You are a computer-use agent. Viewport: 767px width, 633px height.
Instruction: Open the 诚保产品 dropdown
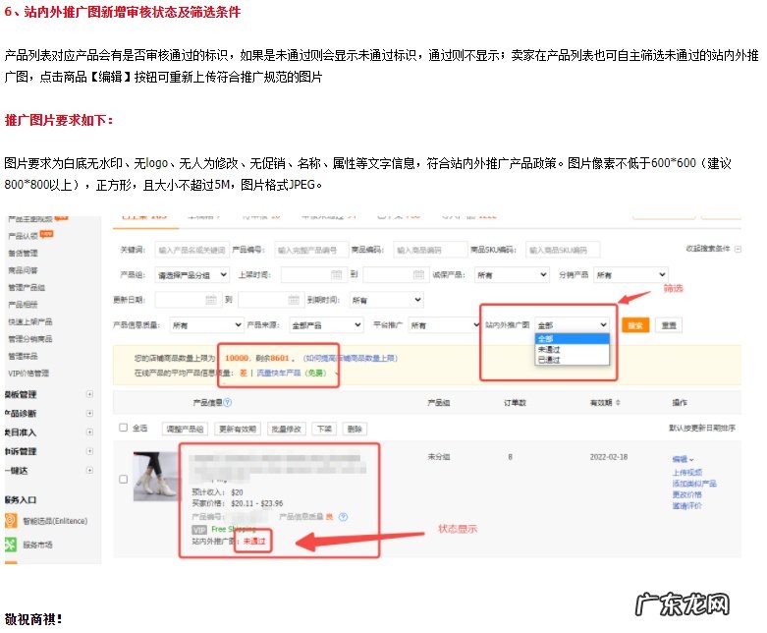(512, 275)
